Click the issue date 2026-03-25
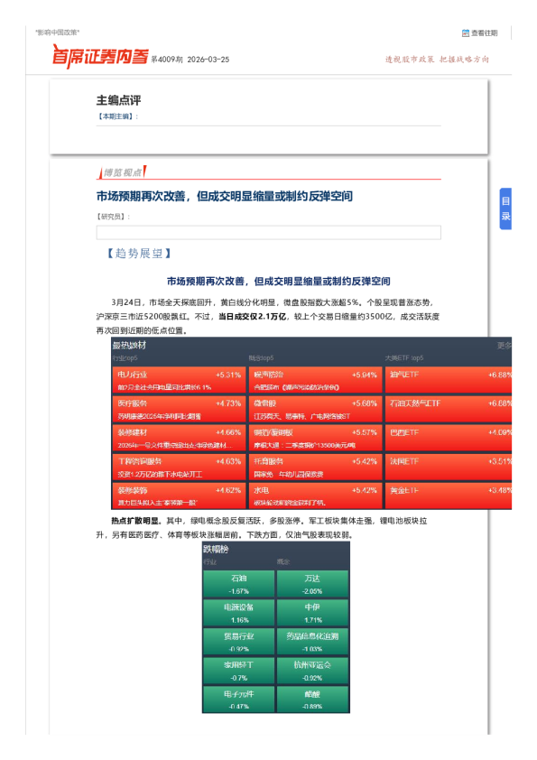The image size is (537, 760). (x=208, y=60)
